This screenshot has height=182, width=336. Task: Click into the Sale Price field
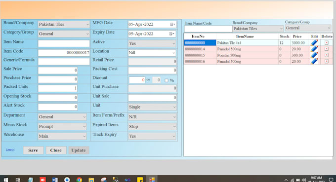coord(58,71)
